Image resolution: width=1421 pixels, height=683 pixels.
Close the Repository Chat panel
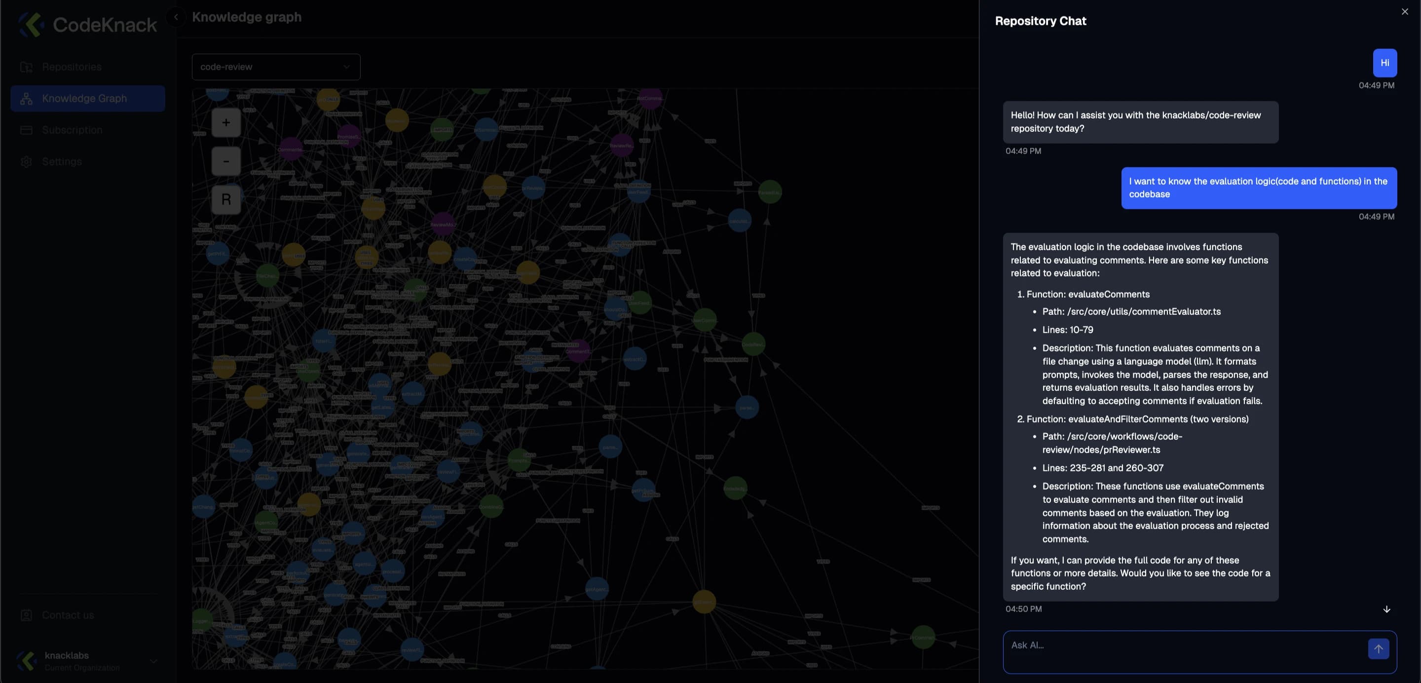1404,11
